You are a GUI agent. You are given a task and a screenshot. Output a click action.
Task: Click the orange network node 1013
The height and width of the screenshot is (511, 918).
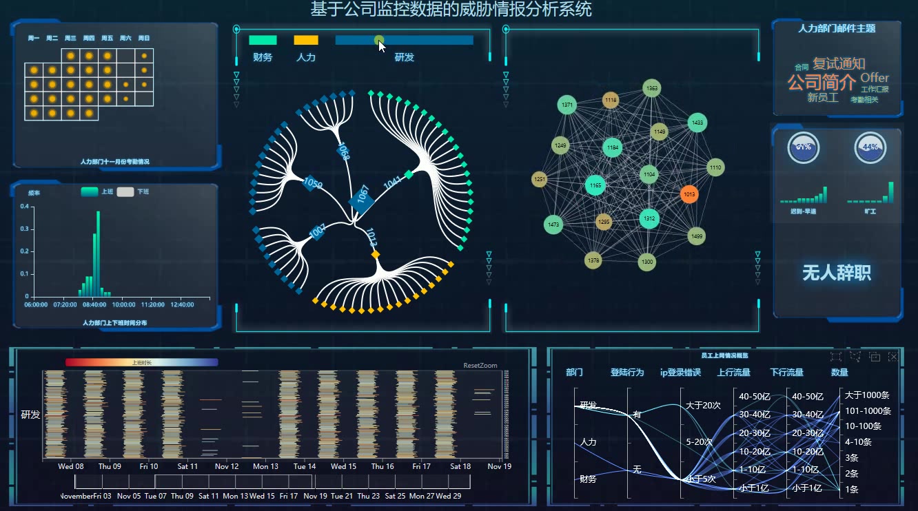pos(689,194)
